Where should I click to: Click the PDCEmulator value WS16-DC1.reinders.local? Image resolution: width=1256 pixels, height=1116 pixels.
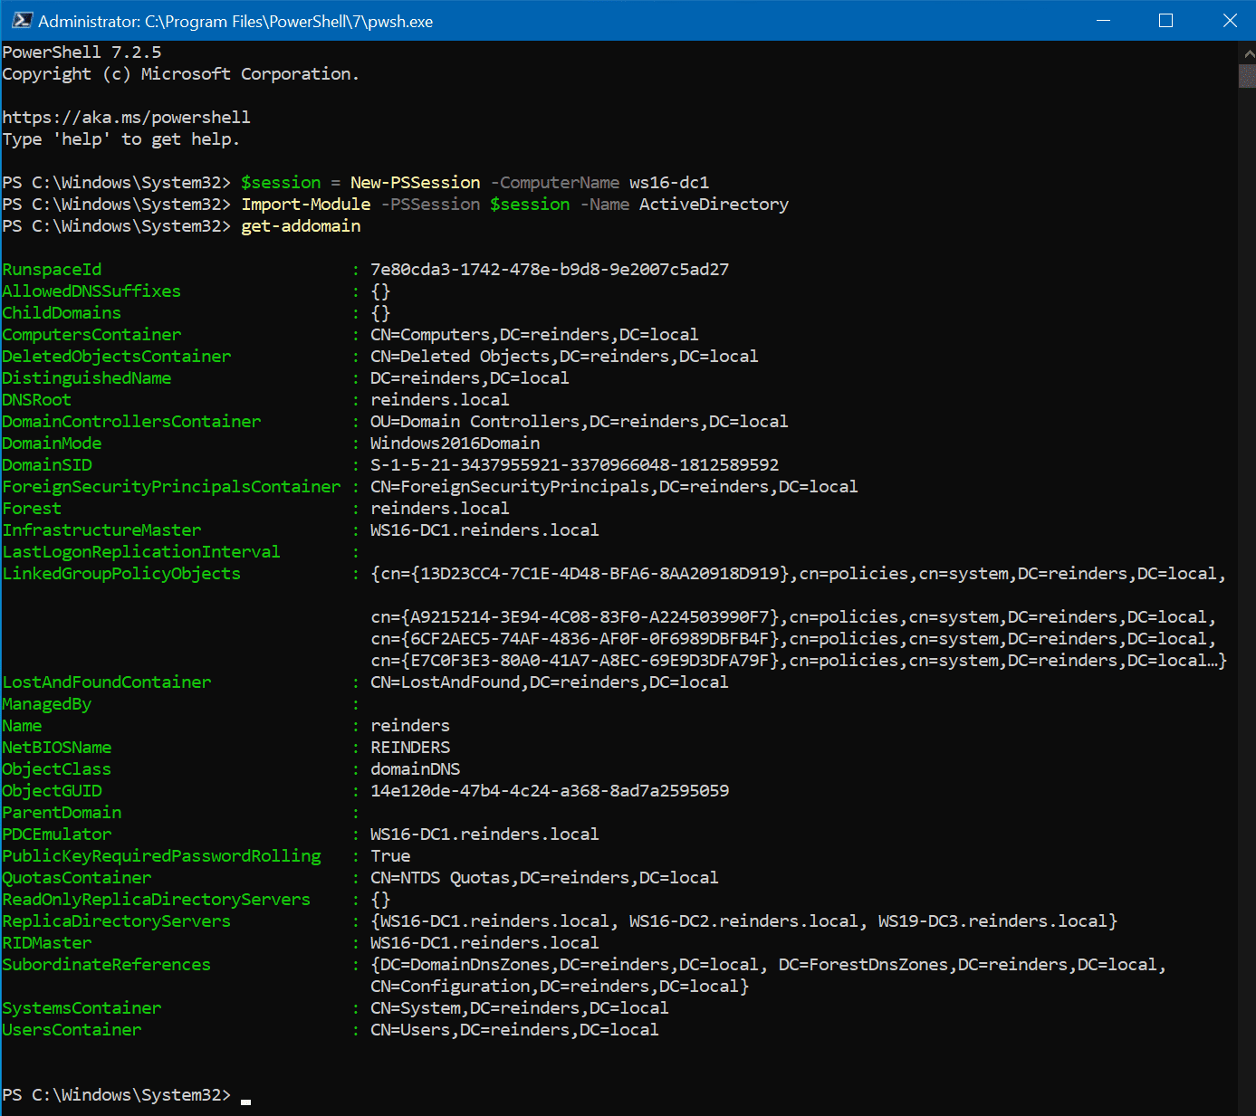[x=484, y=834]
